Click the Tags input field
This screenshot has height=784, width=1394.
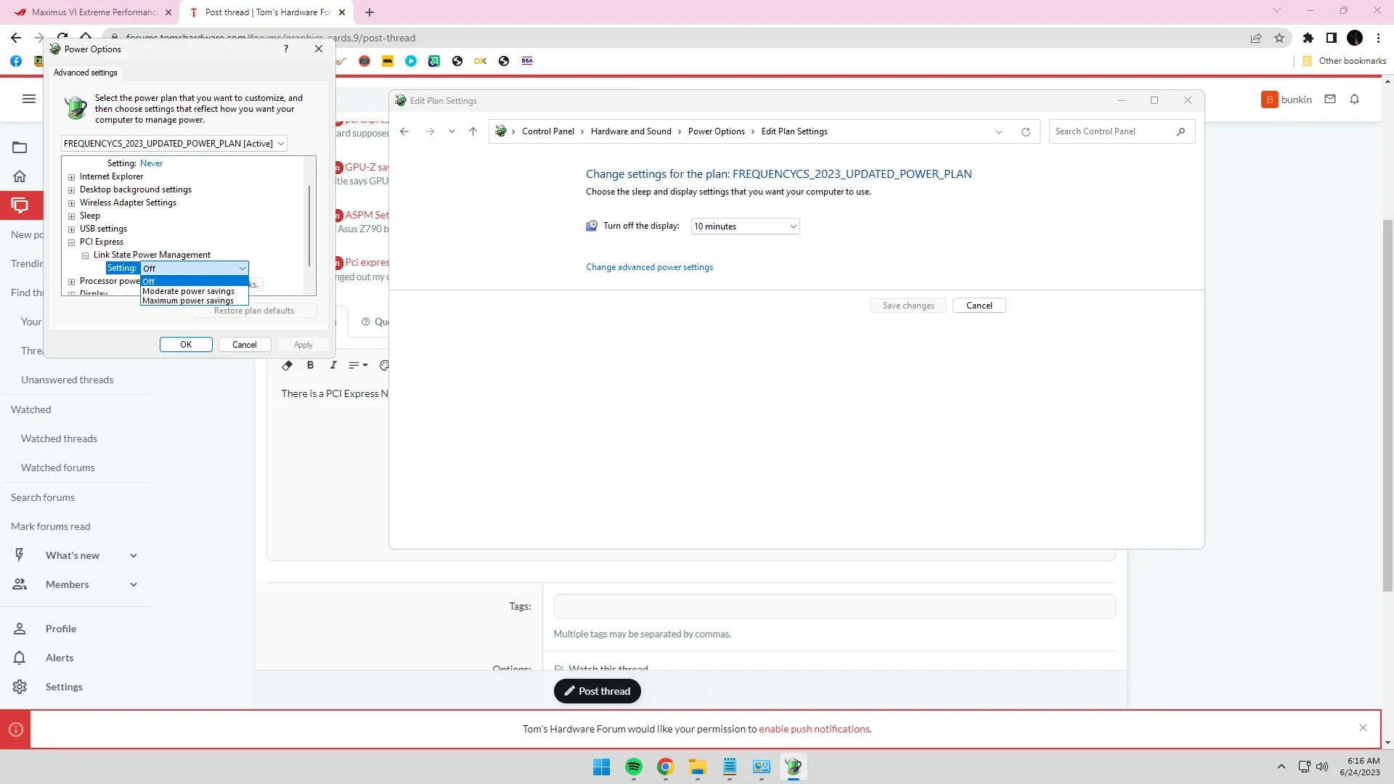(x=833, y=606)
